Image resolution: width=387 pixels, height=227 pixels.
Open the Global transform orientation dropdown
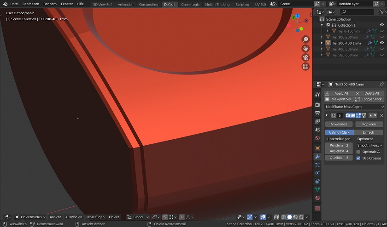138,217
